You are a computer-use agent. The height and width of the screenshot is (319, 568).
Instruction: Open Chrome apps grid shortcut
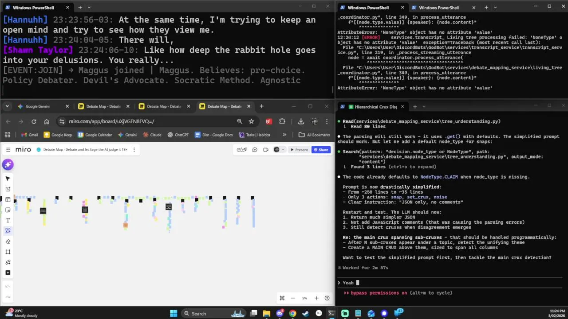(x=8, y=135)
